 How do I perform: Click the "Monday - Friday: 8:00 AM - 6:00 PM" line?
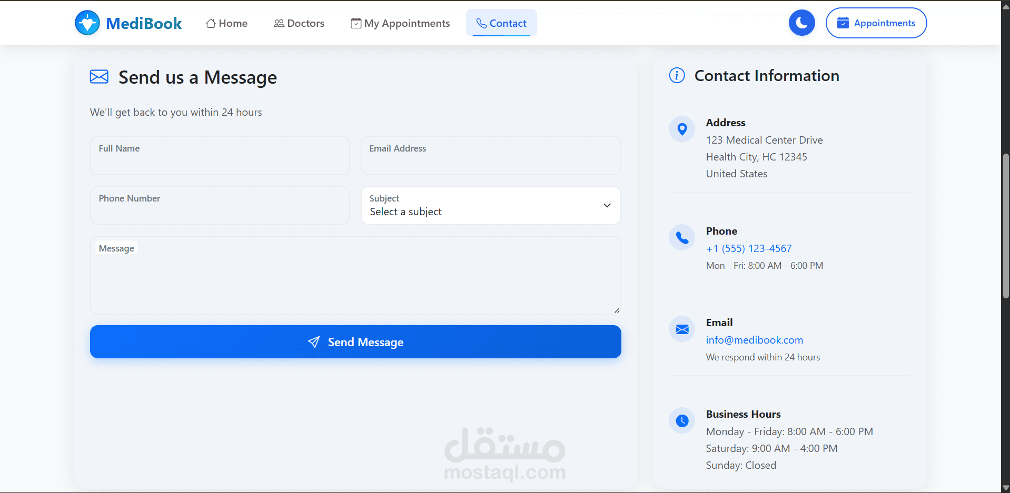(789, 431)
